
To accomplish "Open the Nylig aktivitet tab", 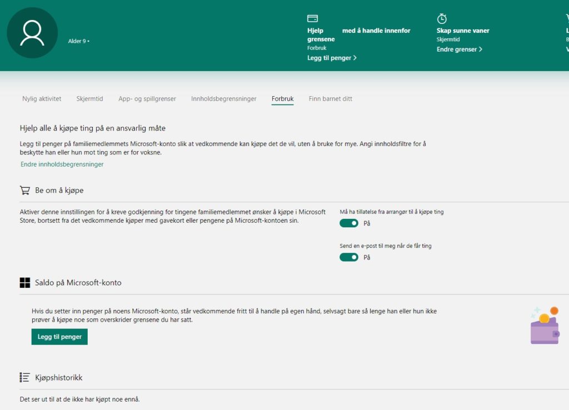I will [42, 99].
